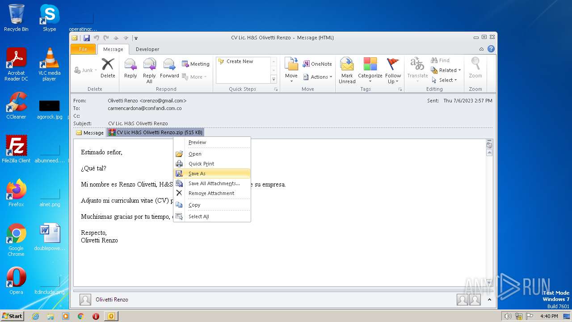Switch to the Developer ribbon tab
The image size is (572, 322).
(147, 49)
